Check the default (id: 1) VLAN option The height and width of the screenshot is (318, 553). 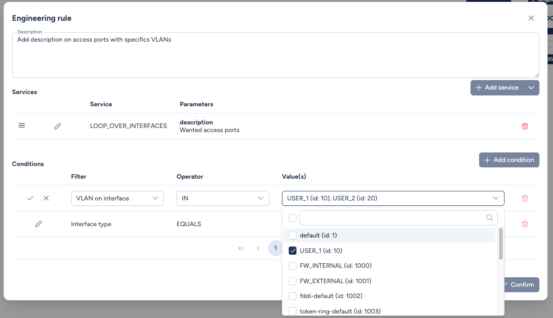(293, 235)
